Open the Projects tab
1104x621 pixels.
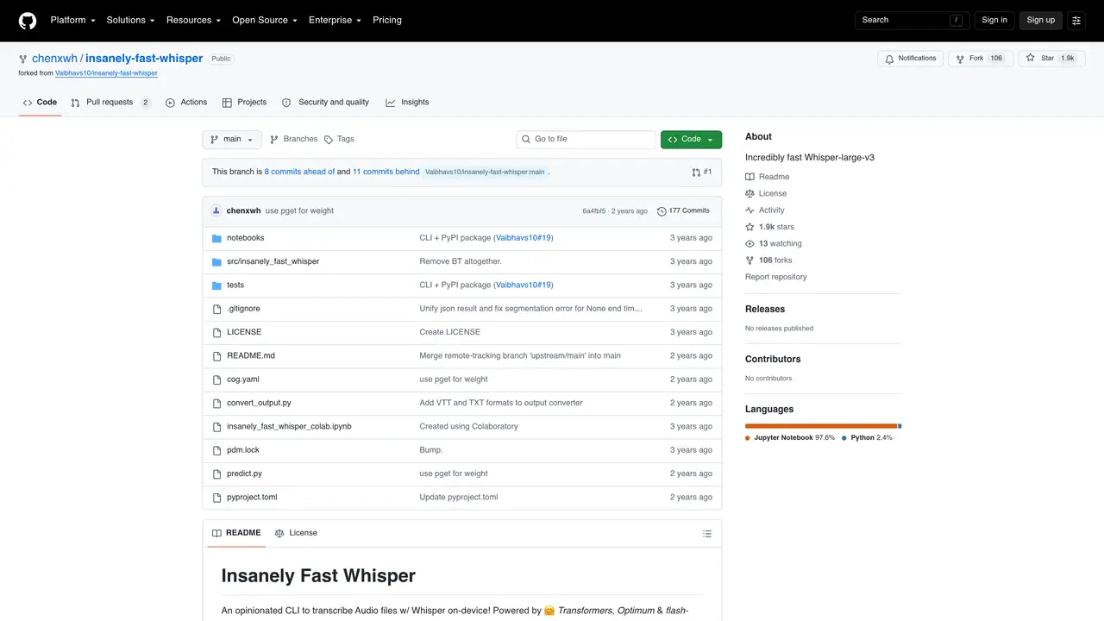[244, 103]
